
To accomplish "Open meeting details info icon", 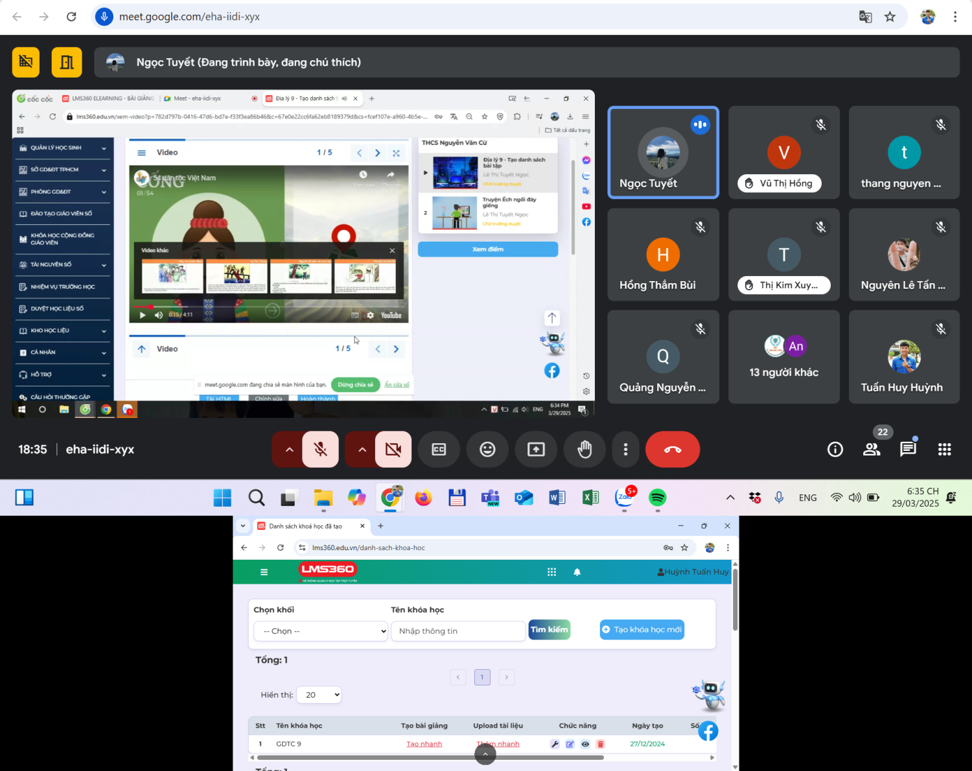I will (x=835, y=449).
